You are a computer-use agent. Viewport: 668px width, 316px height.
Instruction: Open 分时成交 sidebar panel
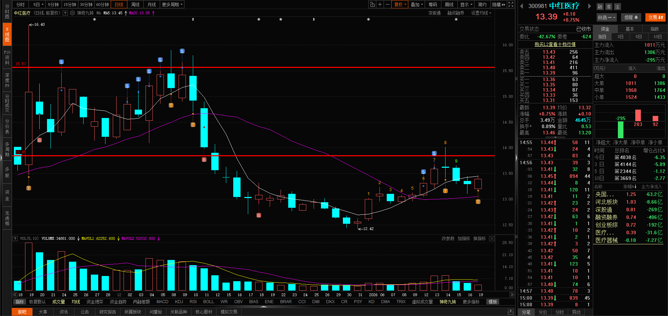tap(7, 103)
